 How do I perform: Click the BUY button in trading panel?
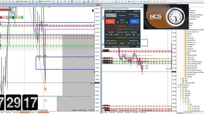[135, 22]
